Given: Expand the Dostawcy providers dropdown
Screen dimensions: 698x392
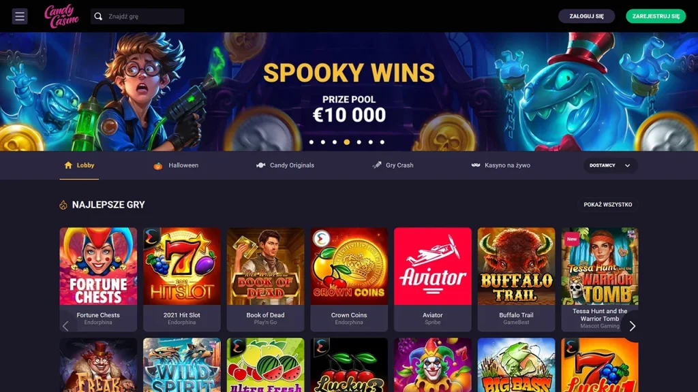Looking at the screenshot, I should point(610,165).
